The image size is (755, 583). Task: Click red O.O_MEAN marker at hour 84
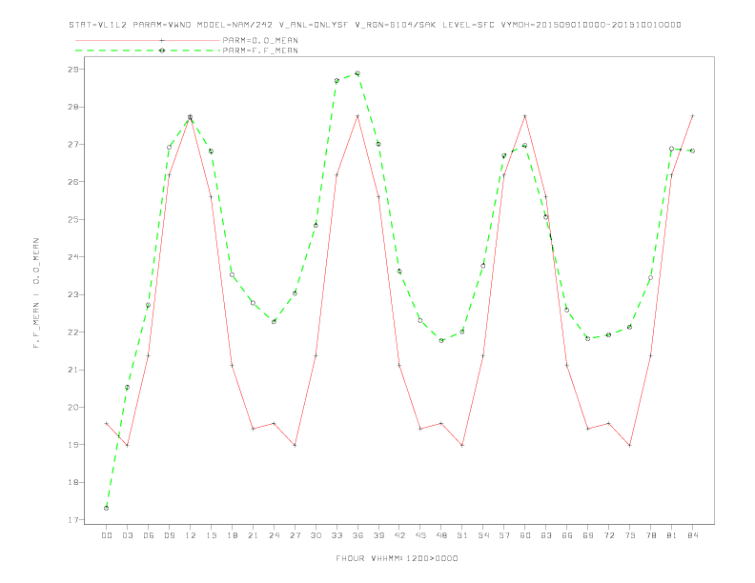pos(692,116)
